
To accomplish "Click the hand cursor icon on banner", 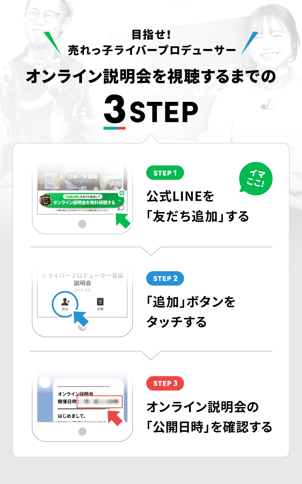I will (121, 207).
